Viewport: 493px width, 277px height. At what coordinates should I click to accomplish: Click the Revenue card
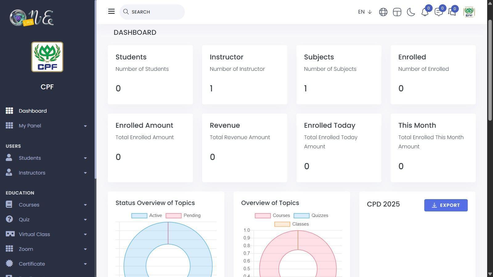(x=245, y=148)
